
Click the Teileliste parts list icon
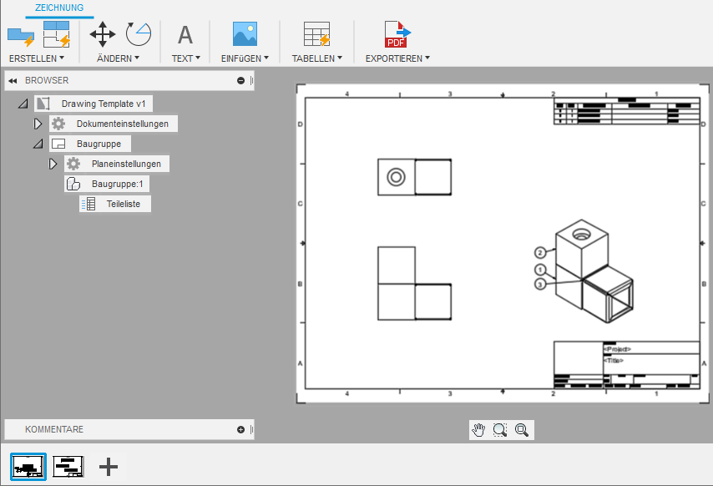pos(88,204)
